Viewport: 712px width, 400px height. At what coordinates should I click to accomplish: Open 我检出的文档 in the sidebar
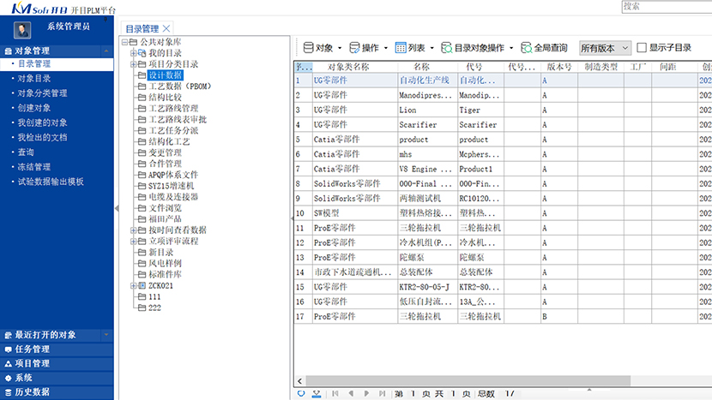(x=42, y=137)
